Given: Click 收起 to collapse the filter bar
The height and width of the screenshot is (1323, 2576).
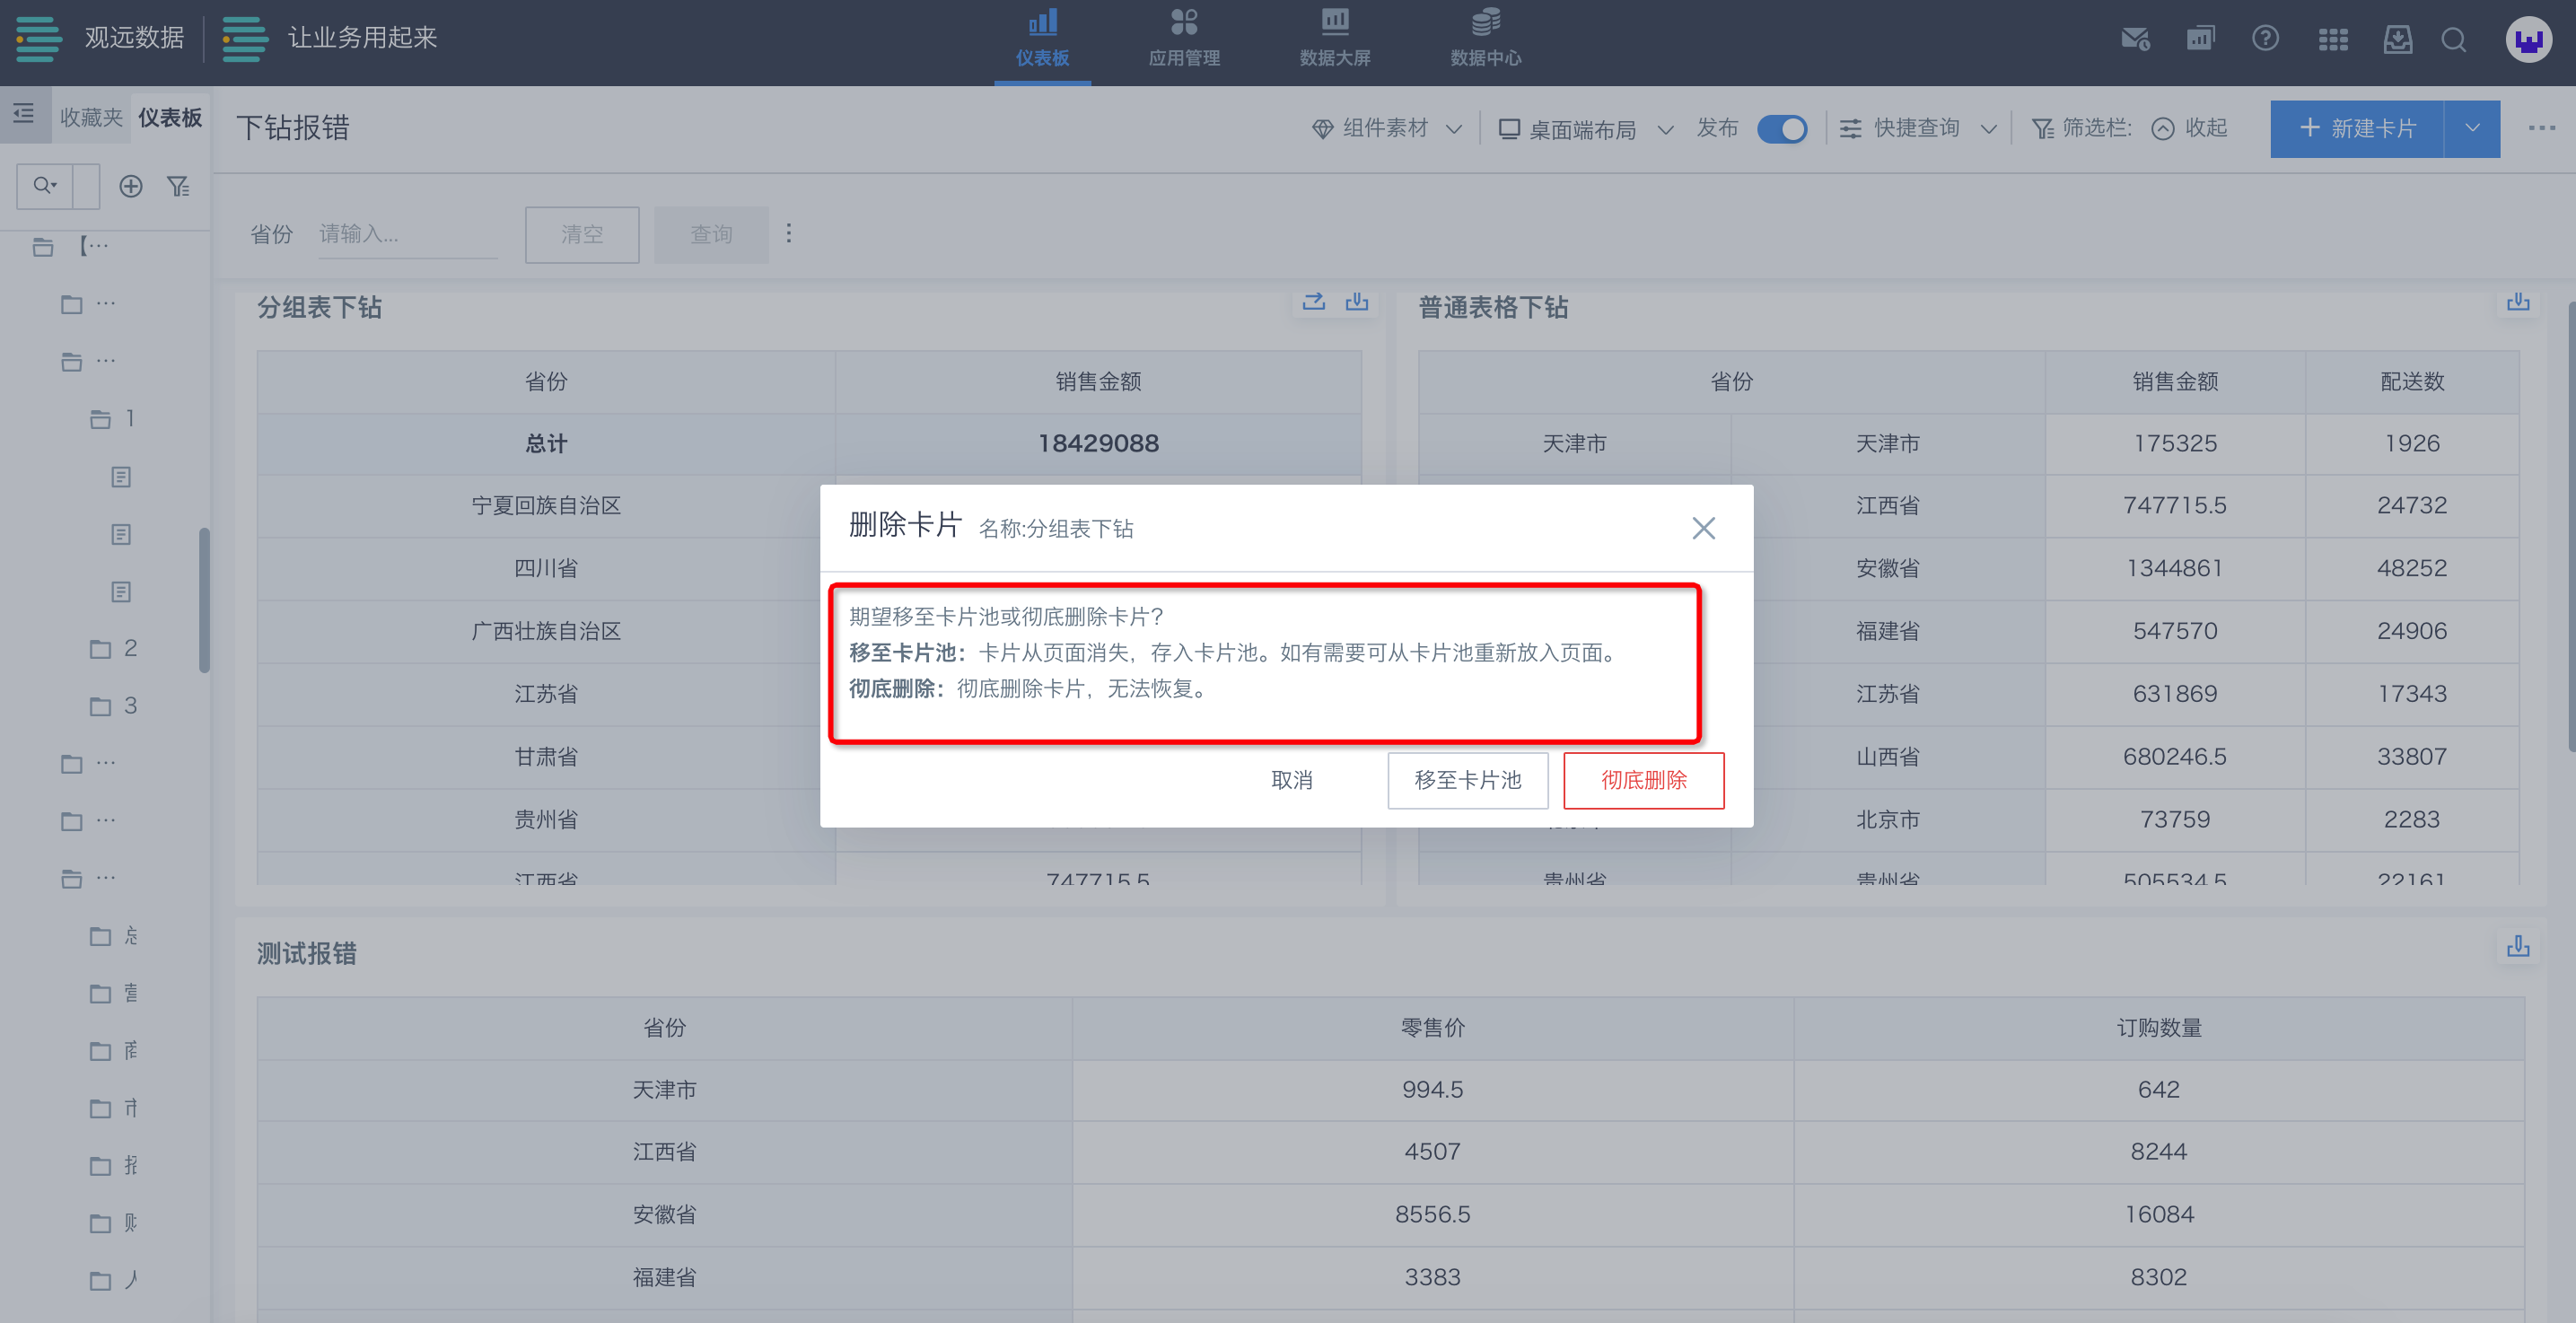Looking at the screenshot, I should (x=2190, y=129).
